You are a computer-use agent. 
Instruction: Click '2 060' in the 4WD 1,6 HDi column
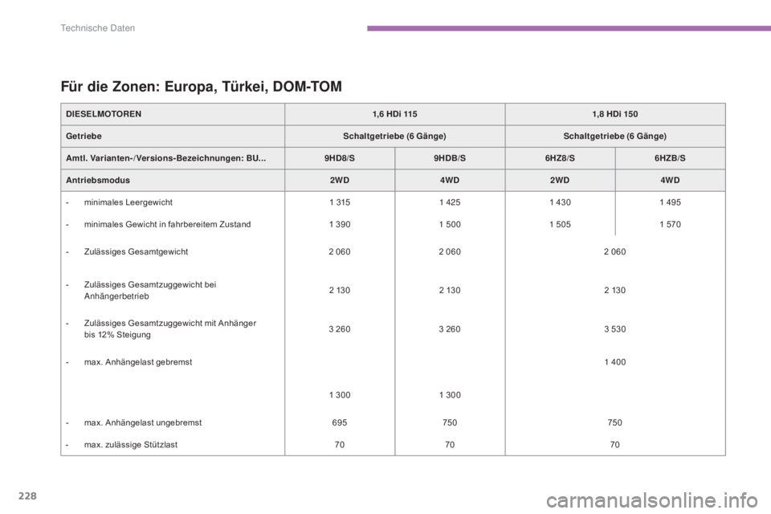(450, 252)
